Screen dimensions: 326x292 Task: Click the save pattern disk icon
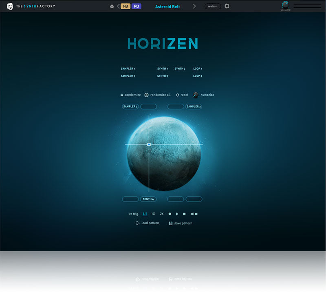pos(171,223)
